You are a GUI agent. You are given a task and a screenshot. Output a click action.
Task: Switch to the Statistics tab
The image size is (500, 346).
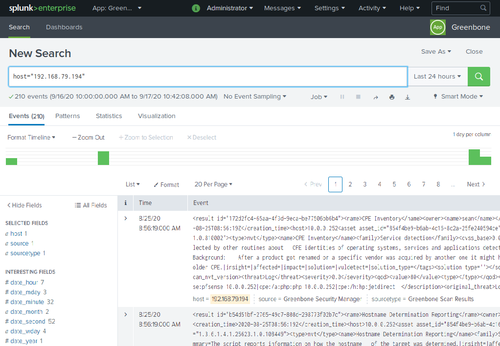[109, 116]
